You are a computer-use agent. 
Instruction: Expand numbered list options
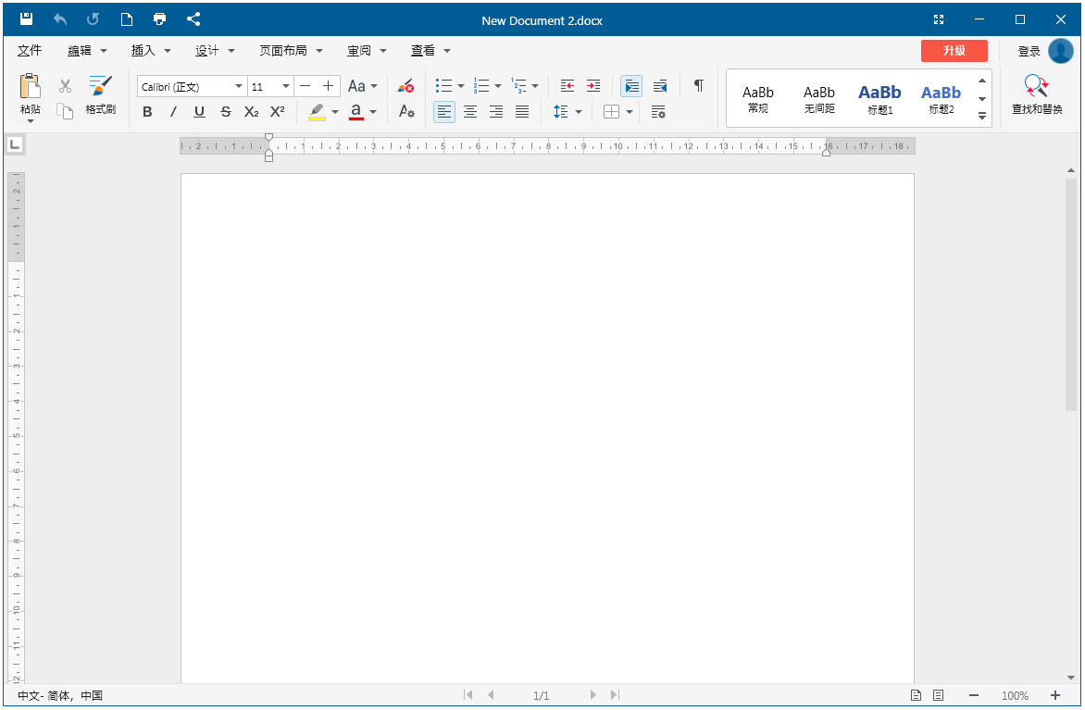coord(498,86)
